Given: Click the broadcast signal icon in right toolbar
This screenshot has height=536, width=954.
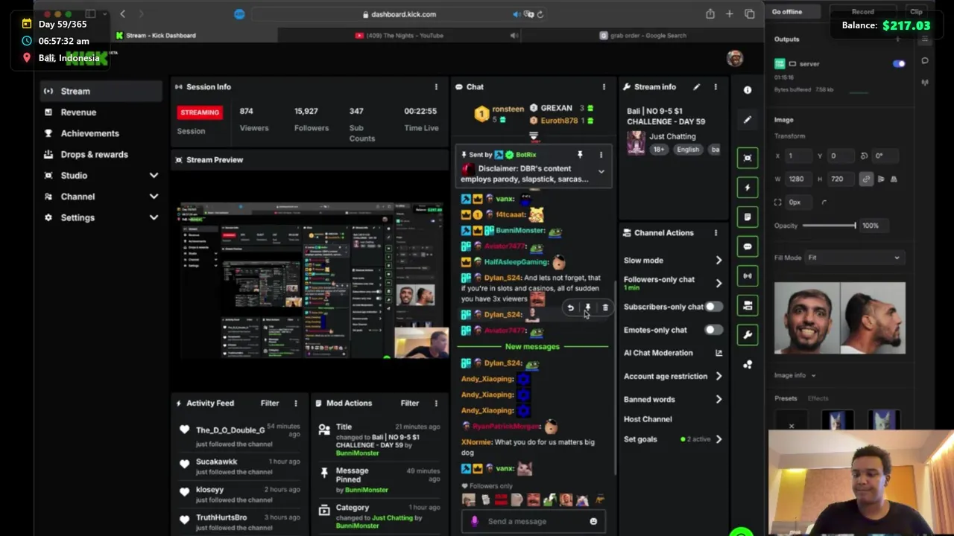Looking at the screenshot, I should point(748,276).
